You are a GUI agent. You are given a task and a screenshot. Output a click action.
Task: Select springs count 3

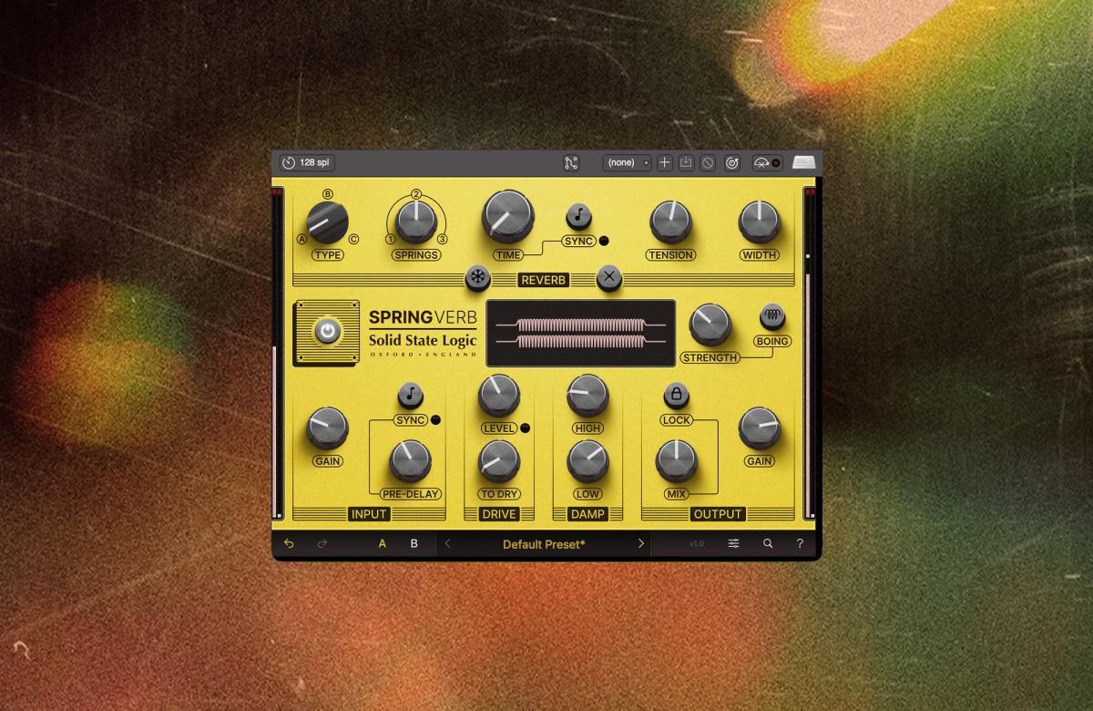[442, 239]
